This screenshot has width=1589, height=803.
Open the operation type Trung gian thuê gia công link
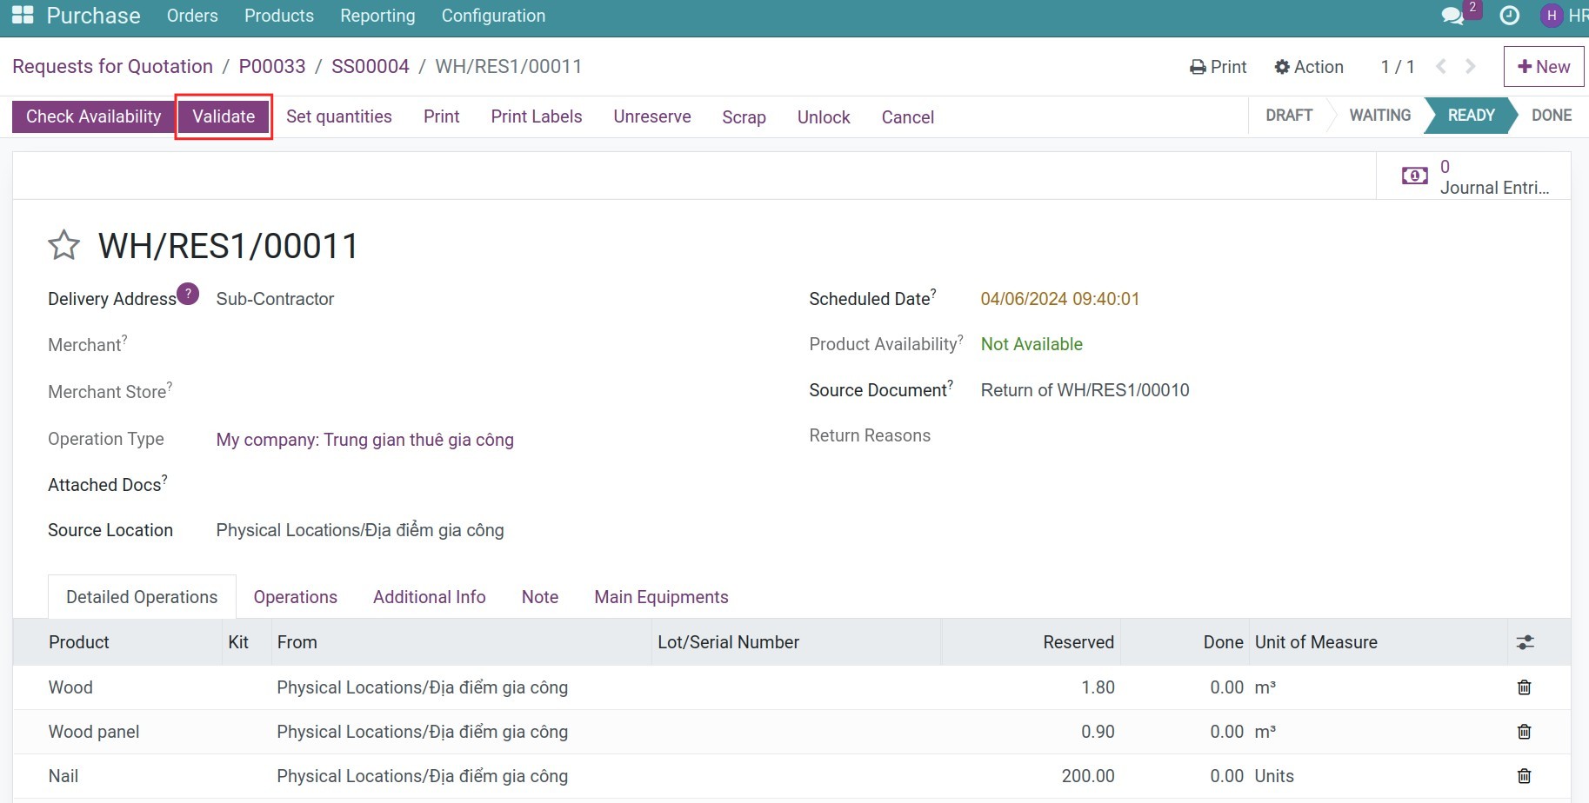[364, 440]
